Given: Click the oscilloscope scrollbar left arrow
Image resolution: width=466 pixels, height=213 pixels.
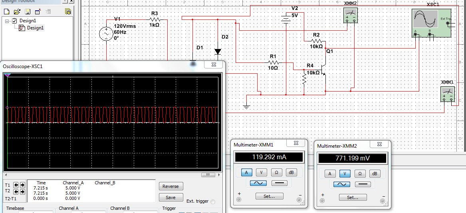Looking at the screenshot, I should (x=5, y=175).
